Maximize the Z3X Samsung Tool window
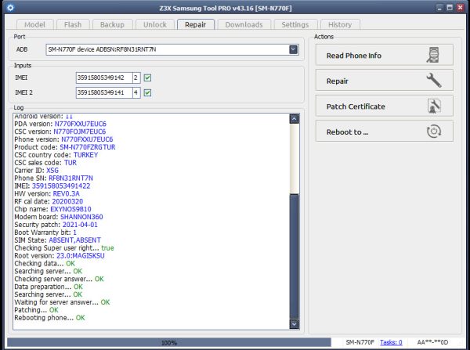 (450, 8)
